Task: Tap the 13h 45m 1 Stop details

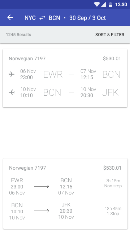Action: point(113,211)
